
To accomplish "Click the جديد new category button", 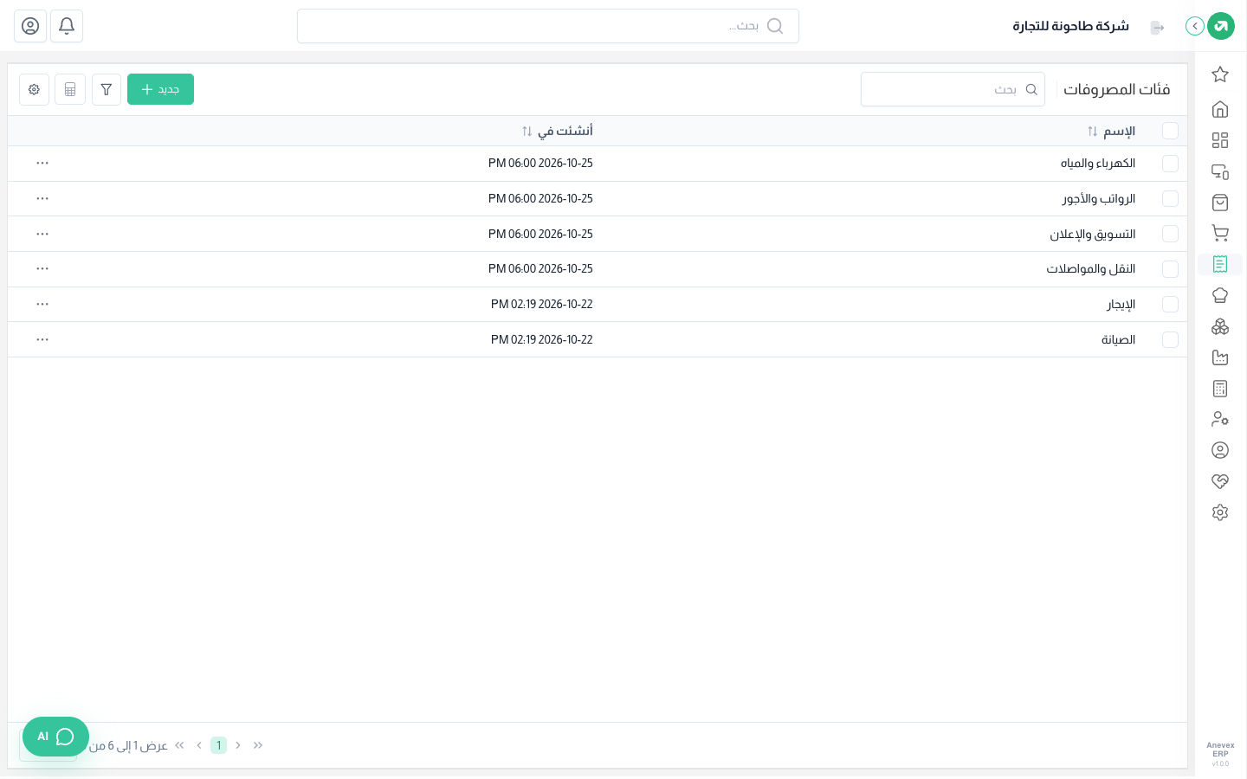I will click(160, 89).
